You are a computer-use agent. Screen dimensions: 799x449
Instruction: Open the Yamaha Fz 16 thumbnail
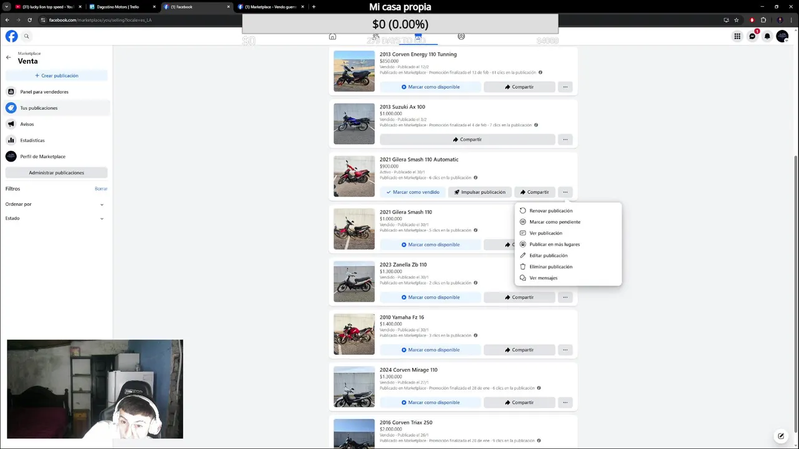coord(354,334)
